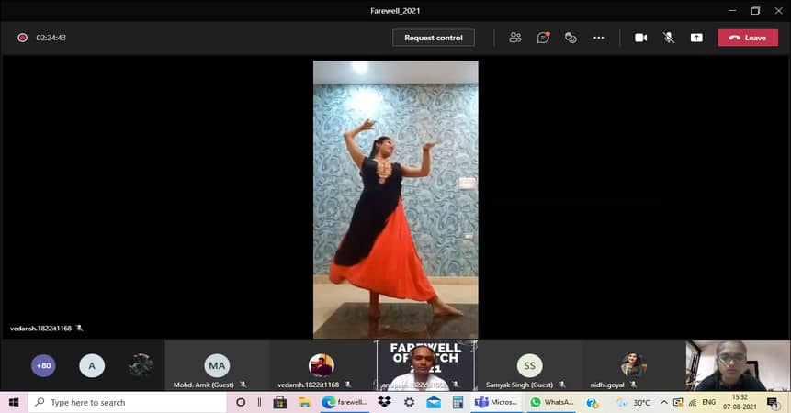
Task: Show the participants list
Action: [515, 38]
